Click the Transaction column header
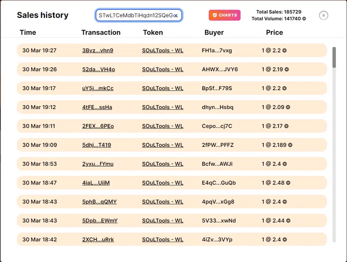Viewport: 347px width, 262px height. 101,33
